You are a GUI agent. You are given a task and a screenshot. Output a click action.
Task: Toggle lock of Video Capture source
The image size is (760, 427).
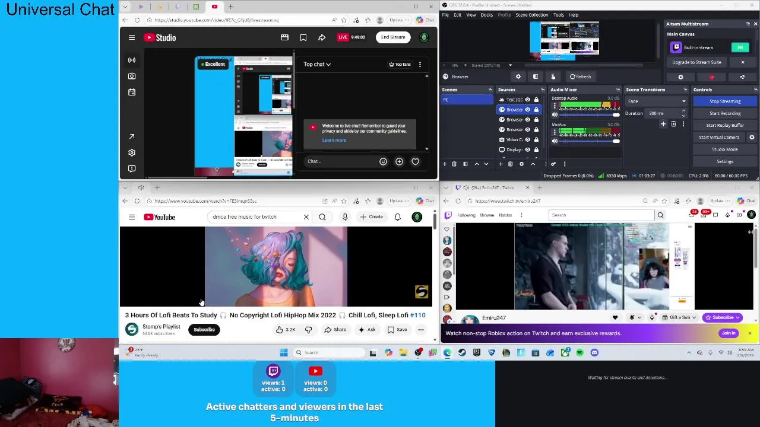[x=536, y=139]
